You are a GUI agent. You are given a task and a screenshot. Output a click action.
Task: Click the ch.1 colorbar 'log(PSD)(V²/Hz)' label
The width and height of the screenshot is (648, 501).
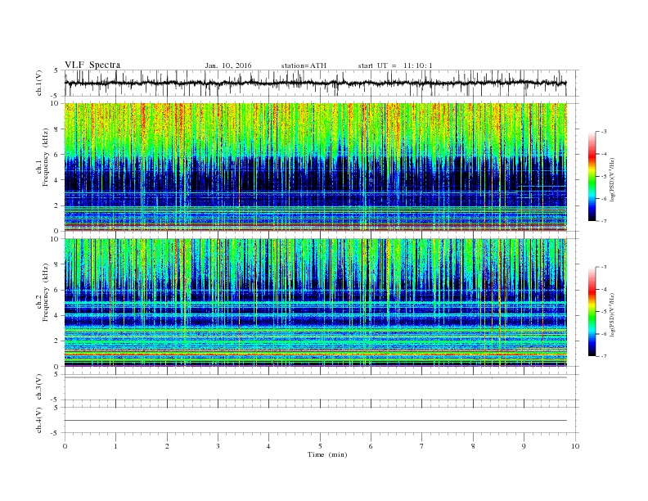(612, 180)
